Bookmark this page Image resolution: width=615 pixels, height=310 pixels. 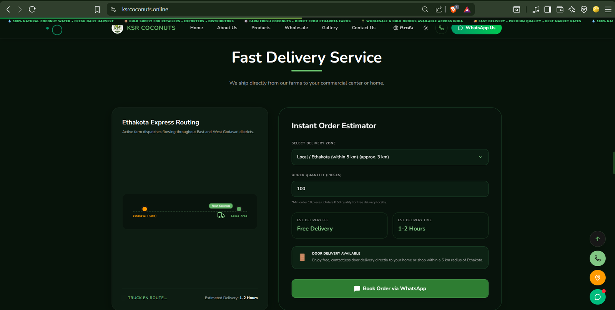[97, 9]
